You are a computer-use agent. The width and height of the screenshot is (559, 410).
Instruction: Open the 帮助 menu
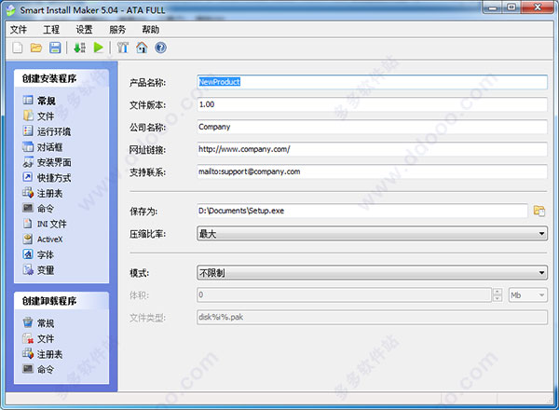click(x=150, y=30)
